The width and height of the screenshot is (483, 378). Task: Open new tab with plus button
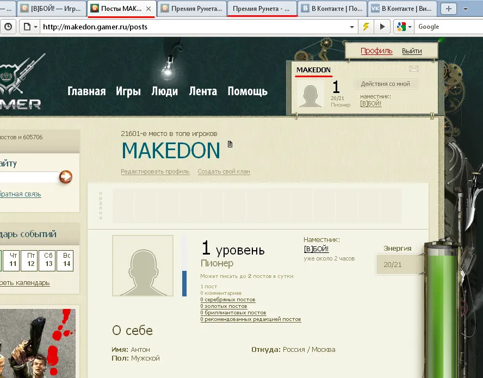[448, 9]
